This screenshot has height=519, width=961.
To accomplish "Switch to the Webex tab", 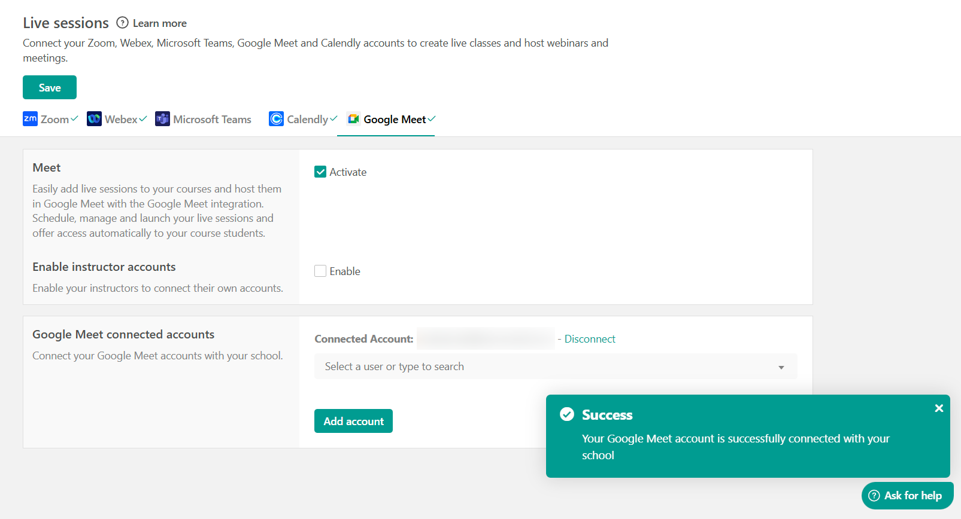I will [x=117, y=119].
